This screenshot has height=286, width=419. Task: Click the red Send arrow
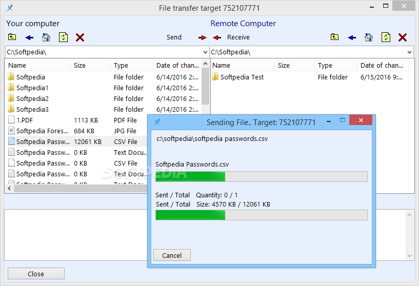202,37
